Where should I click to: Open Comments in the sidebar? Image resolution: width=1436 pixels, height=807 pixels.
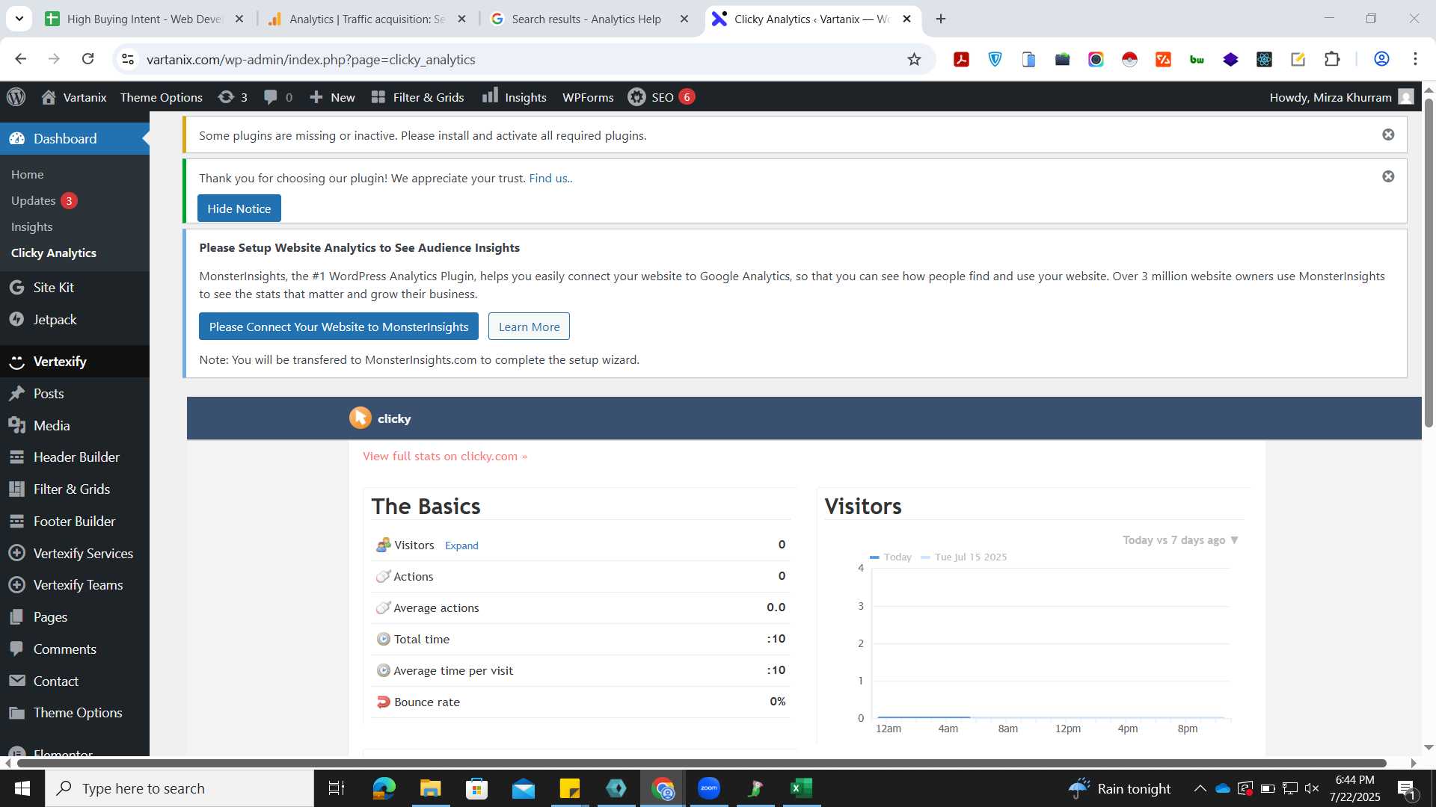coord(75,649)
